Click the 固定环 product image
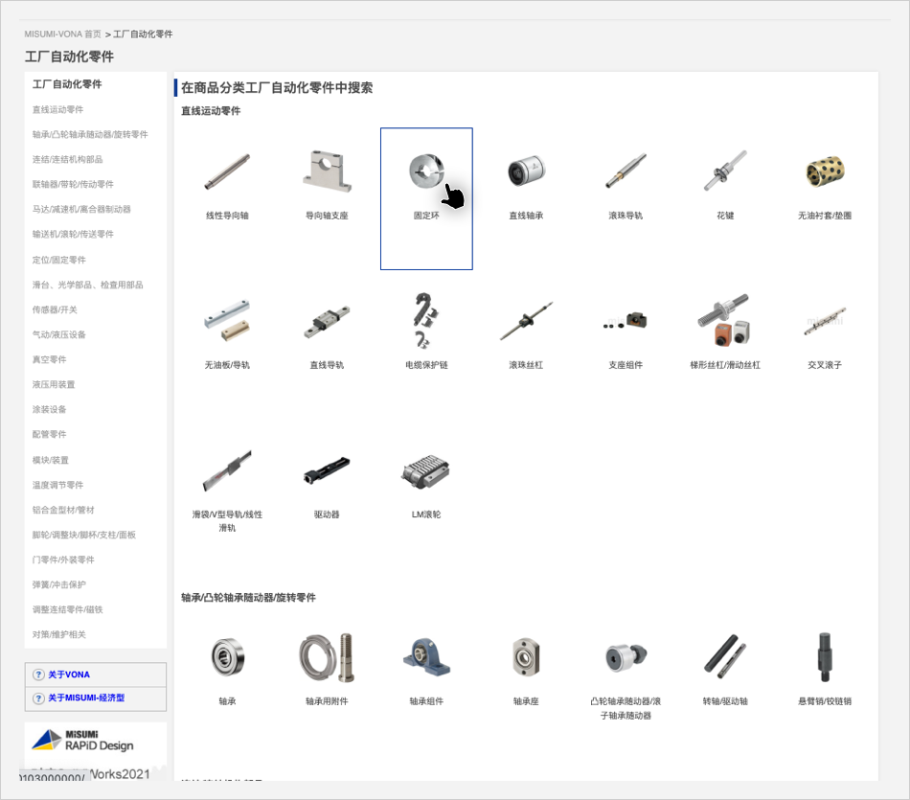This screenshot has width=910, height=800. coord(425,172)
